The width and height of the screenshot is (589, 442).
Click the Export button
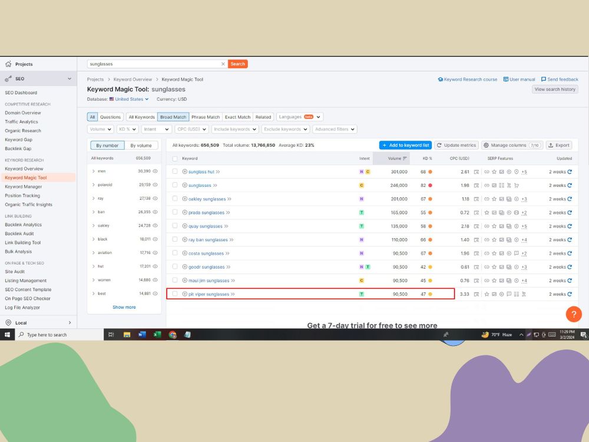click(x=559, y=145)
